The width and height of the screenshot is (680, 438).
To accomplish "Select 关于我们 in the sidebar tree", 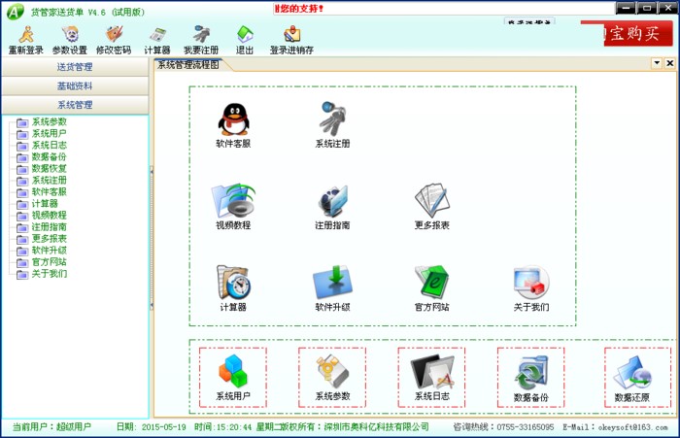I will 49,274.
